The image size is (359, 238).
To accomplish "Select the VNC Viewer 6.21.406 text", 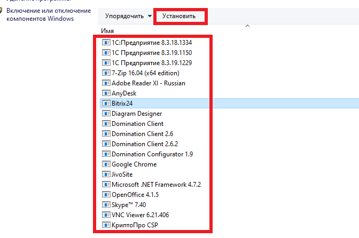I will pos(140,215).
